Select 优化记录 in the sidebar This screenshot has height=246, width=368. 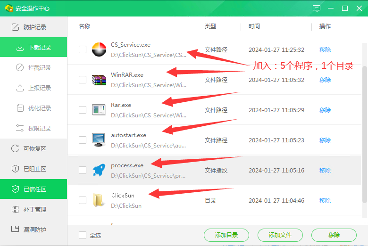[x=33, y=108]
